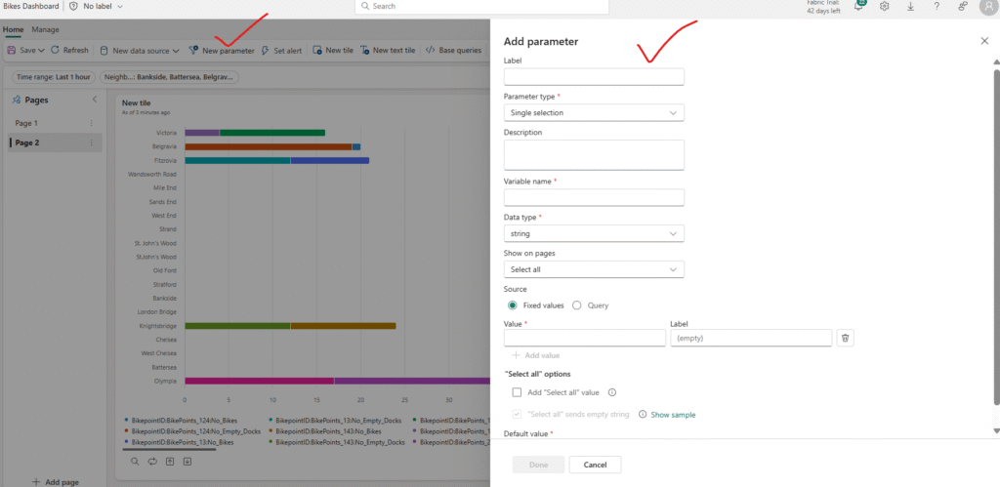Delete the value row with trash icon

pos(847,338)
